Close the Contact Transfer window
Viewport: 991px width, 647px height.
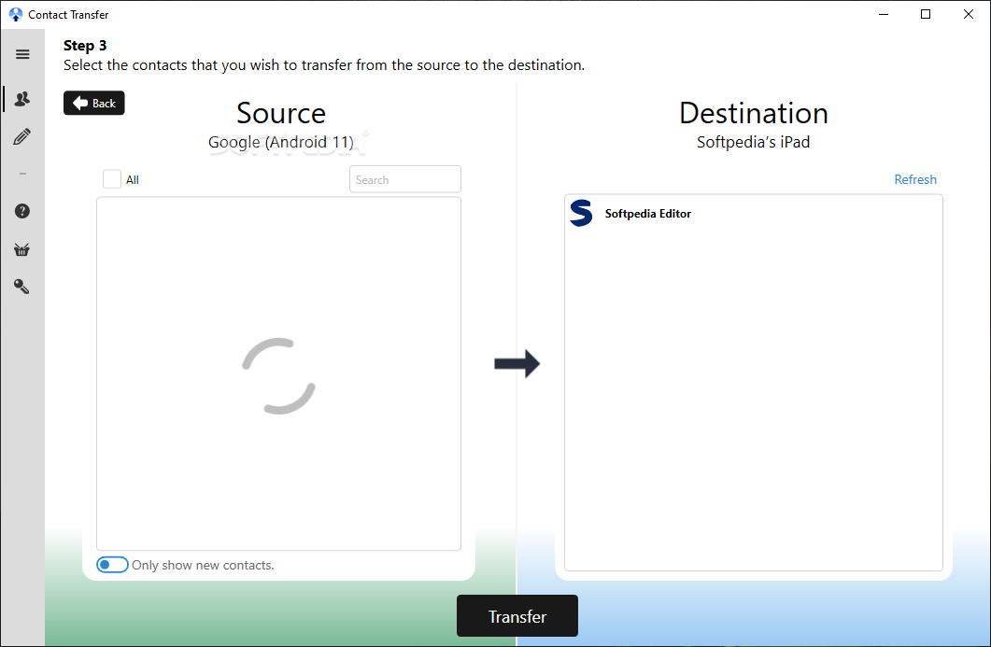(x=969, y=14)
